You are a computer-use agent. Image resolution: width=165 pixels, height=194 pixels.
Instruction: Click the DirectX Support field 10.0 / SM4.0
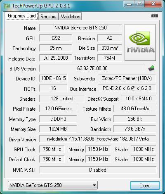(139, 99)
